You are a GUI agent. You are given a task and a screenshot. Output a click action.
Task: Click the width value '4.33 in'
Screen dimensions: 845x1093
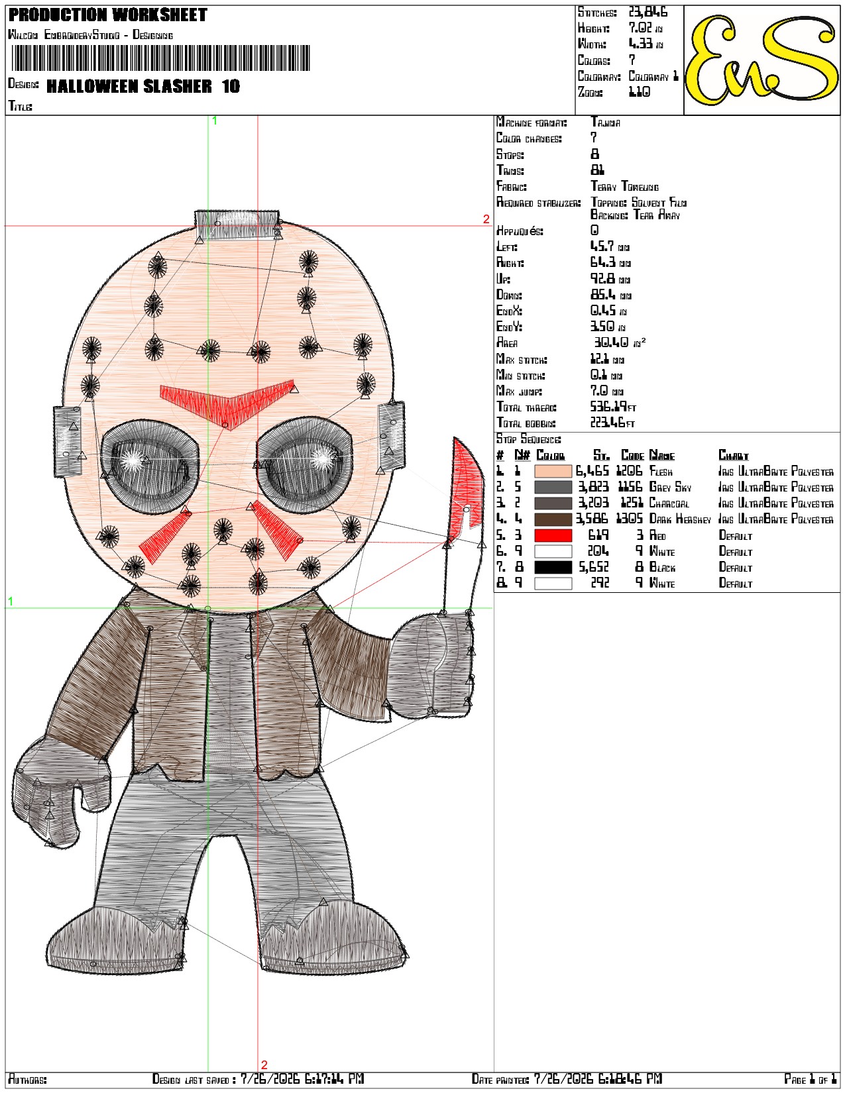646,44
